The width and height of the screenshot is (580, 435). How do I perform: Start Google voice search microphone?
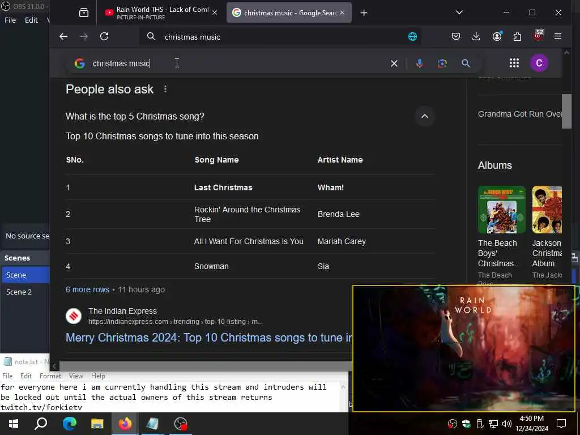[x=420, y=63]
